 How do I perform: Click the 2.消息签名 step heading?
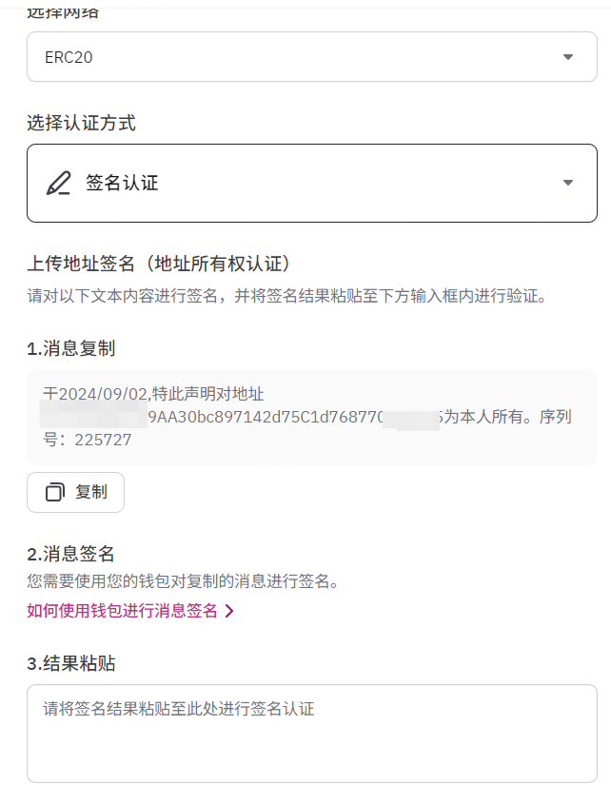point(71,554)
